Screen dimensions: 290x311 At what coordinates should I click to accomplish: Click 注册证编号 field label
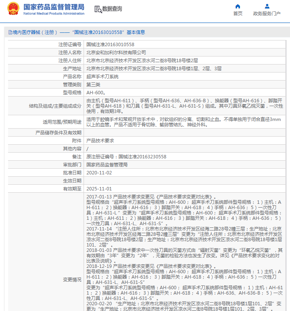(70, 44)
